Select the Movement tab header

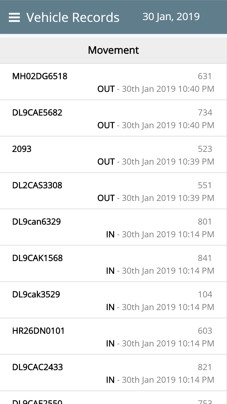tap(113, 50)
